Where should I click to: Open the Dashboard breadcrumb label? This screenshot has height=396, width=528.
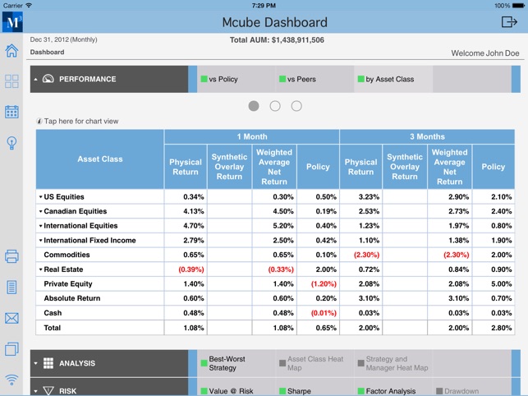[x=47, y=53]
